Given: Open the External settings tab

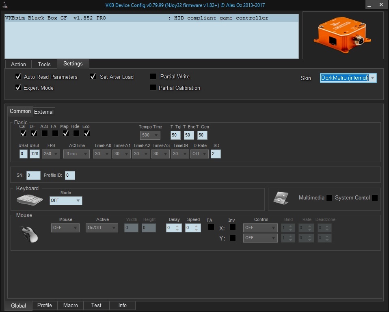Looking at the screenshot, I should (x=44, y=112).
